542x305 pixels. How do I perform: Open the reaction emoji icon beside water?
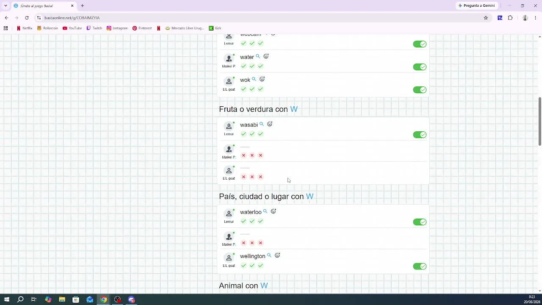pyautogui.click(x=266, y=56)
